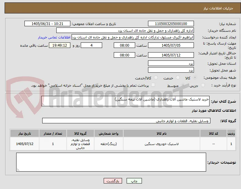Viewport: 241px width, 189px height.
Task: Click the cell لاستیک خودروی سنگین
Action: pos(161,144)
